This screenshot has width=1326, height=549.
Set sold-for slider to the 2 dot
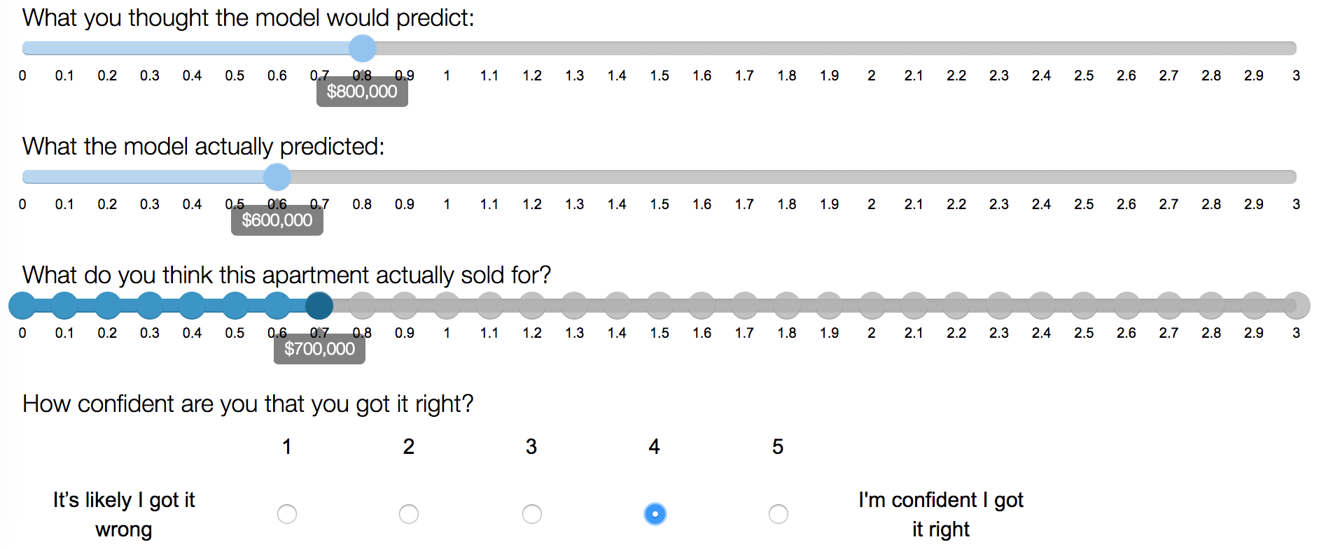click(x=872, y=306)
